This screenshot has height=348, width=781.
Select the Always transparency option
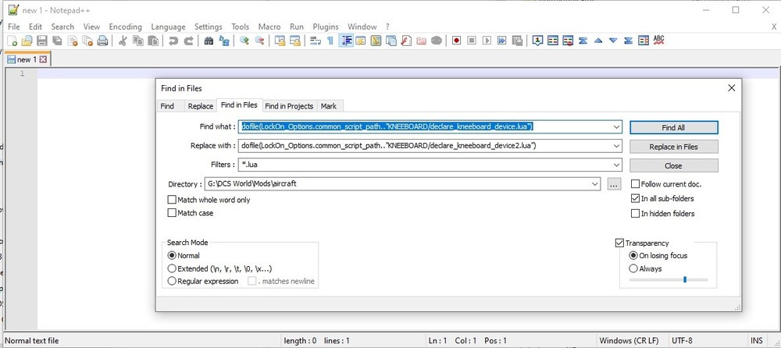click(633, 269)
